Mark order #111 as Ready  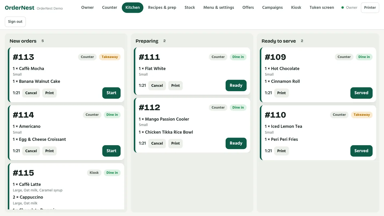point(236,85)
